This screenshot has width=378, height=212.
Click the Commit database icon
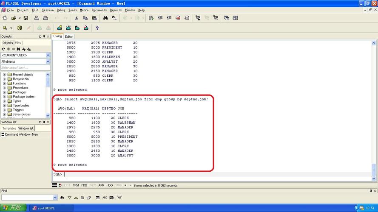[40, 28]
